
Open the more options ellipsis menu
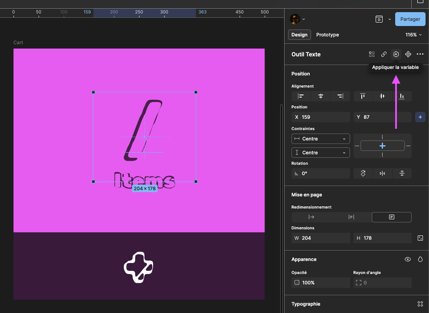(420, 54)
